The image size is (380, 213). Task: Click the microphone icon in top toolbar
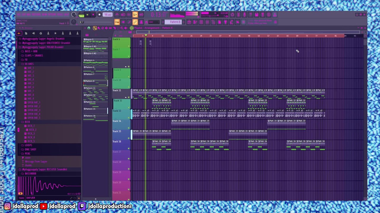[x=244, y=14]
